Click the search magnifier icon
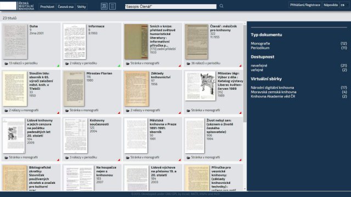This screenshot has height=197, width=351. pos(222,6)
